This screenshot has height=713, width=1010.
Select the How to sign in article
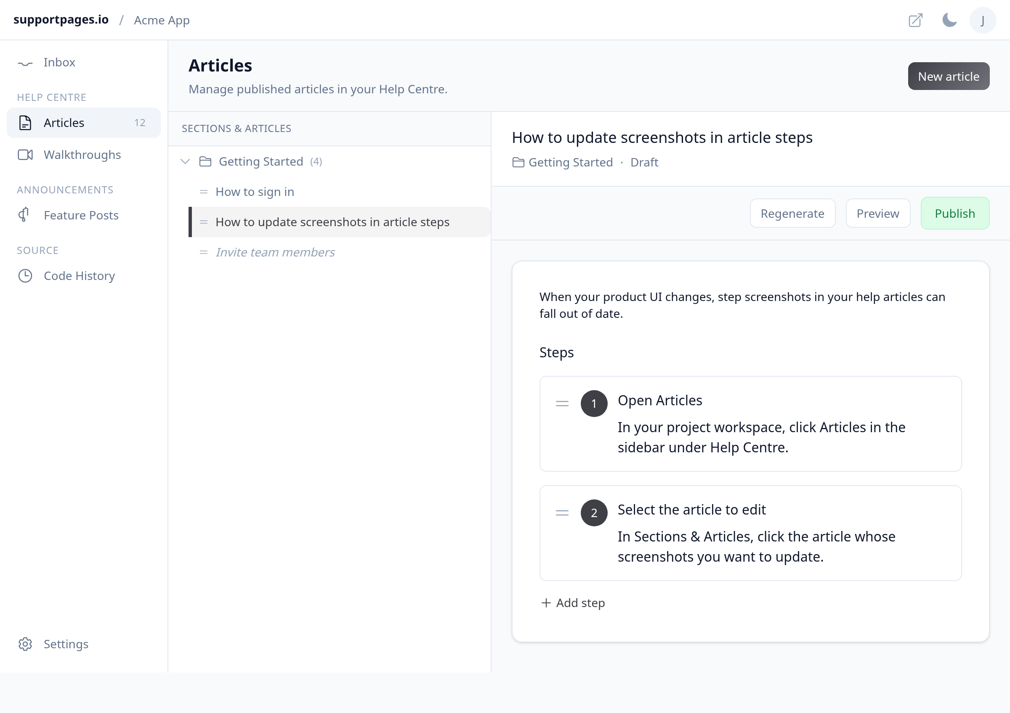tap(339, 192)
